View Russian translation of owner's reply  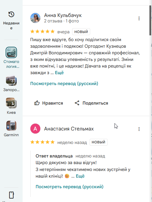click(x=70, y=187)
